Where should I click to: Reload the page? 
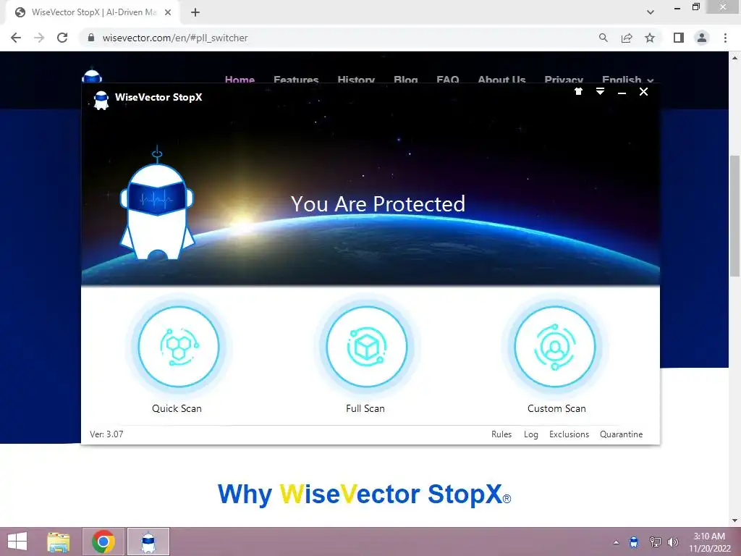[62, 38]
